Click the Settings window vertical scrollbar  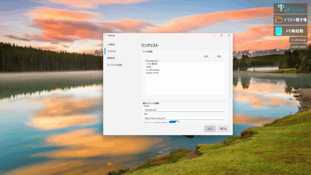click(230, 70)
